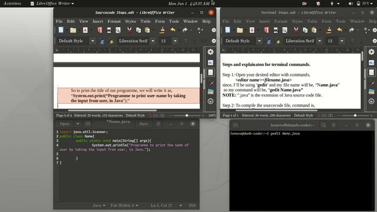The image size is (377, 212).
Task: Click Redo arrow in Sourcecode Steps toolbar
Action: tap(184, 30)
